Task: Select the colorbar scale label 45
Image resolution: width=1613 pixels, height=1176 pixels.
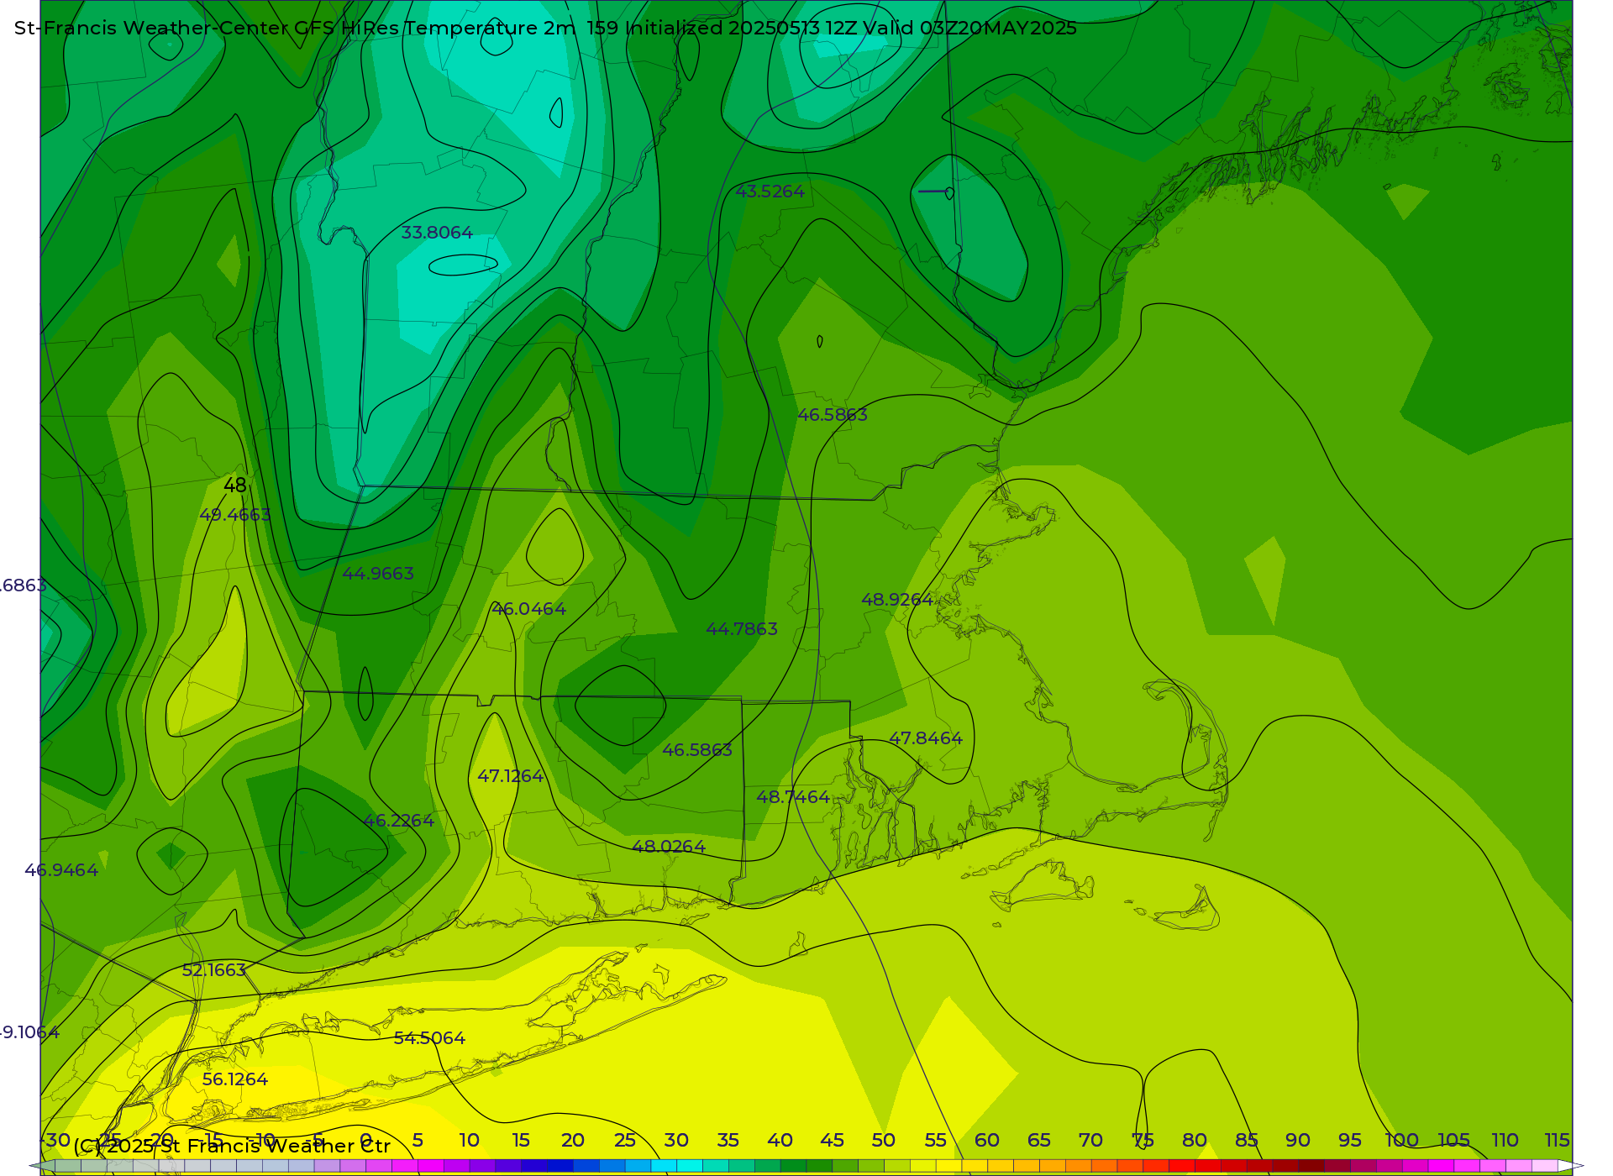Action: pos(832,1140)
